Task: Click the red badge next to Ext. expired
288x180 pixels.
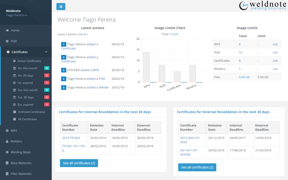Action: [47, 105]
